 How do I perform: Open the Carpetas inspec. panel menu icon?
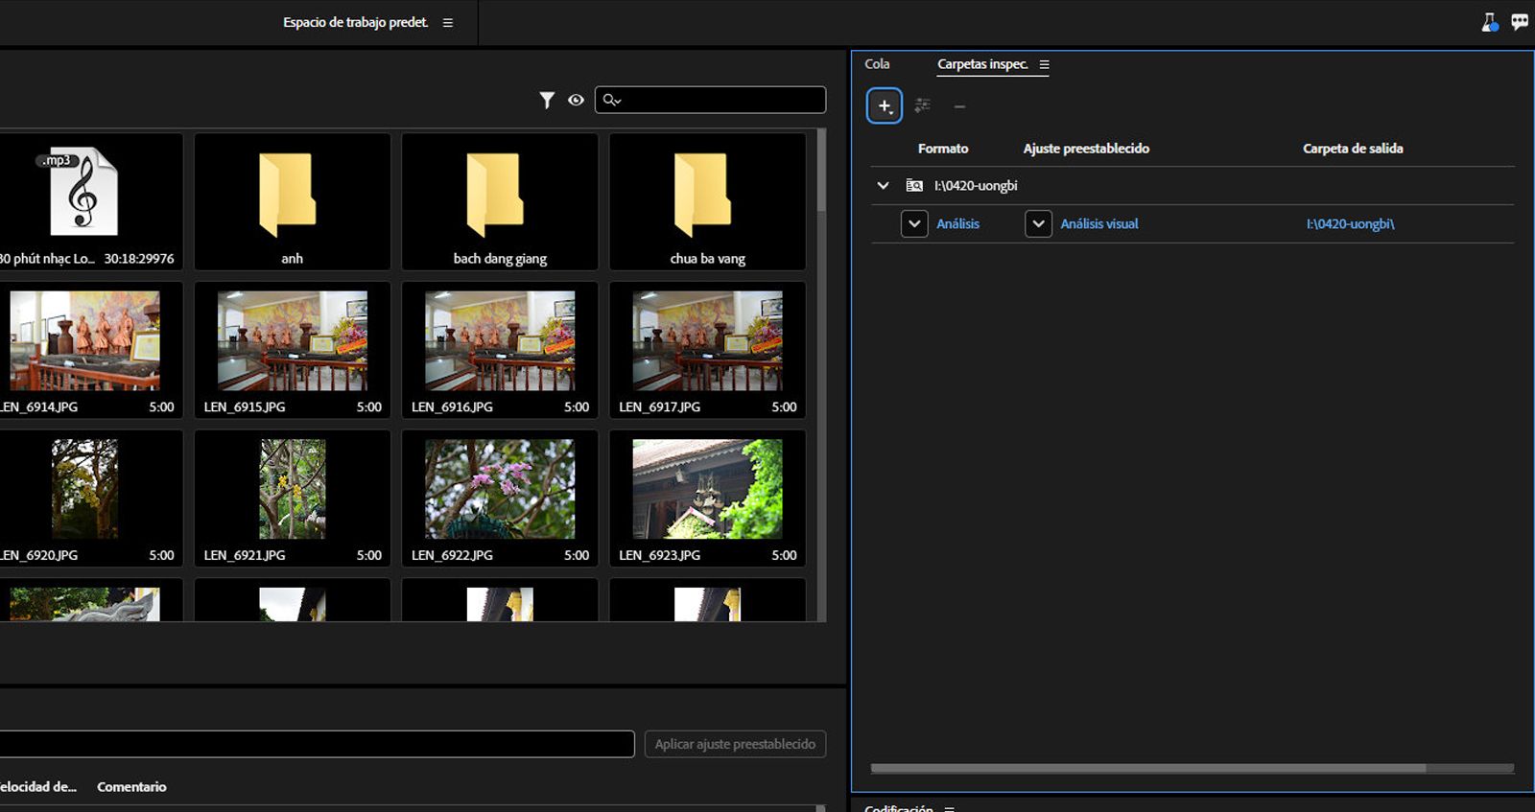(1044, 65)
